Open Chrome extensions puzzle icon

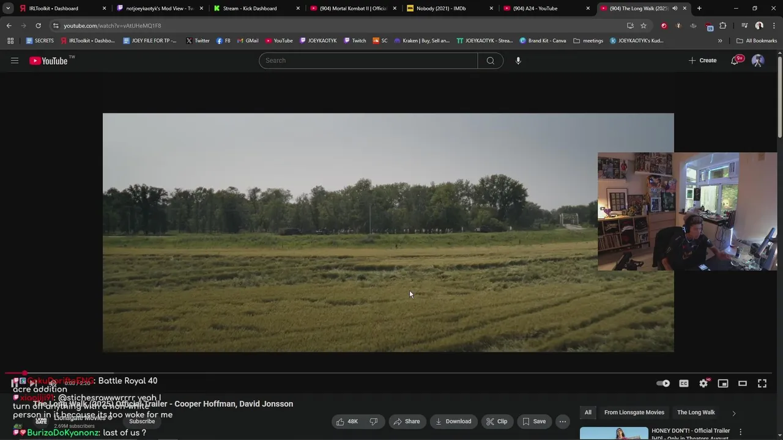pos(723,26)
